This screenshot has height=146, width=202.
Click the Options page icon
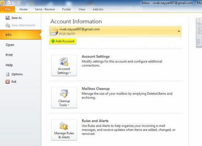(x=8, y=74)
